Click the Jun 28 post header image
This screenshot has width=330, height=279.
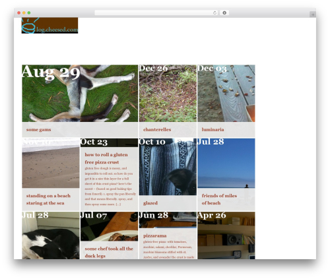pos(168,220)
